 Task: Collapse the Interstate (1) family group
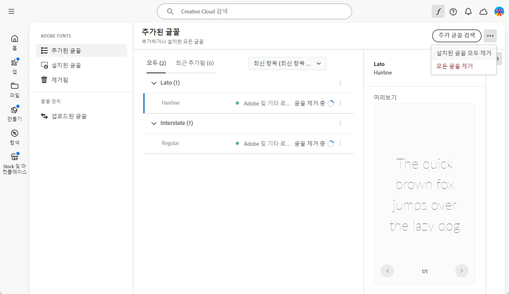point(154,123)
